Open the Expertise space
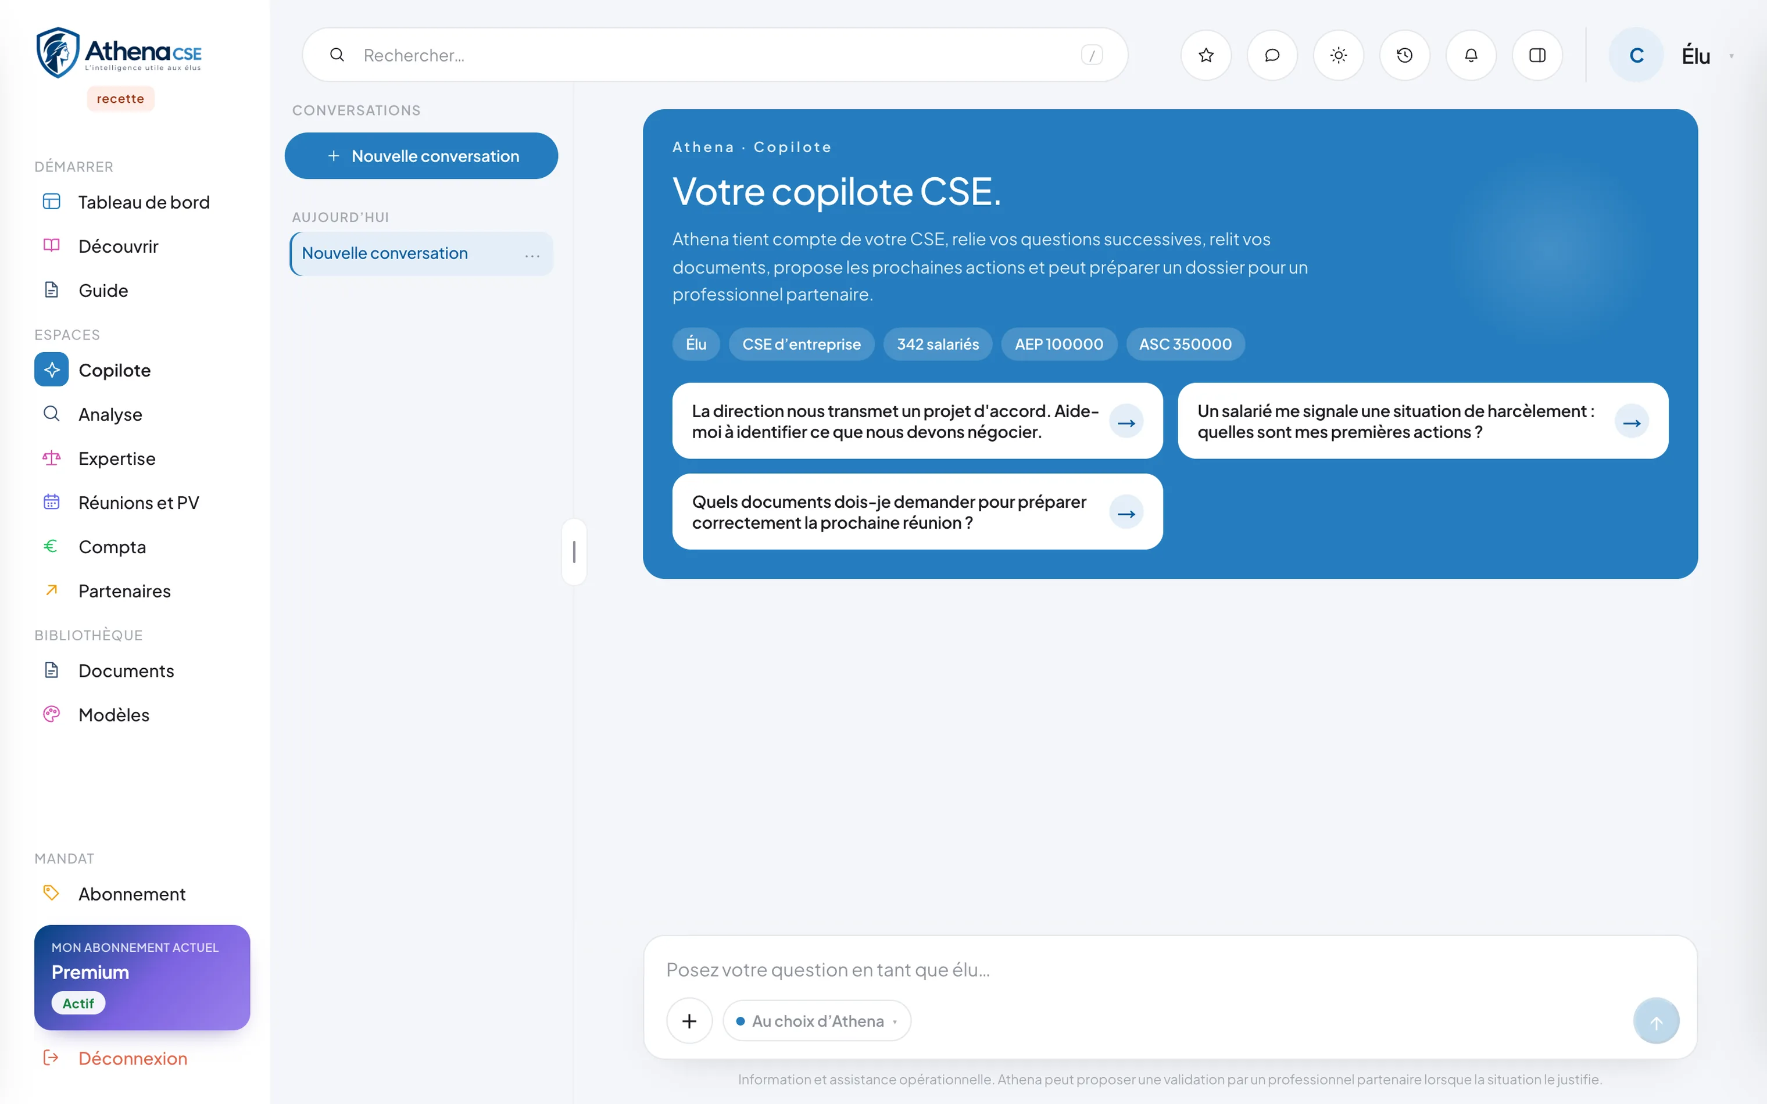The width and height of the screenshot is (1767, 1104). click(142, 458)
